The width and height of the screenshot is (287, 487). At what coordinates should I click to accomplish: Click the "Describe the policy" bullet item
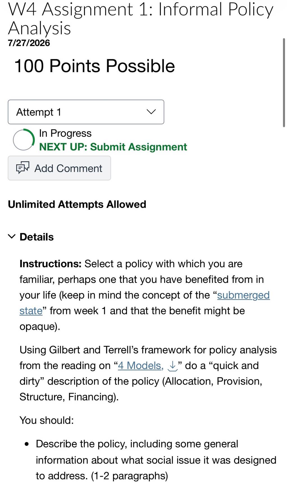point(156,460)
